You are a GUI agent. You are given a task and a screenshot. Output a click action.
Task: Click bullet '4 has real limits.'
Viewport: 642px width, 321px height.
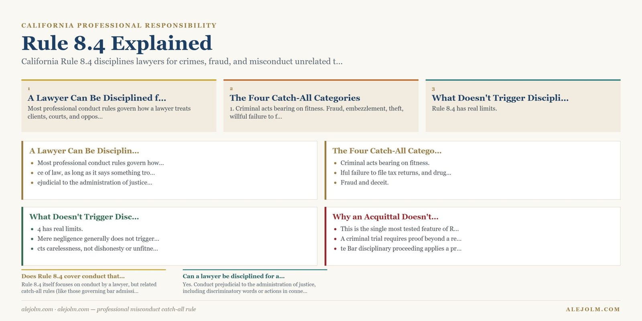tap(60, 229)
